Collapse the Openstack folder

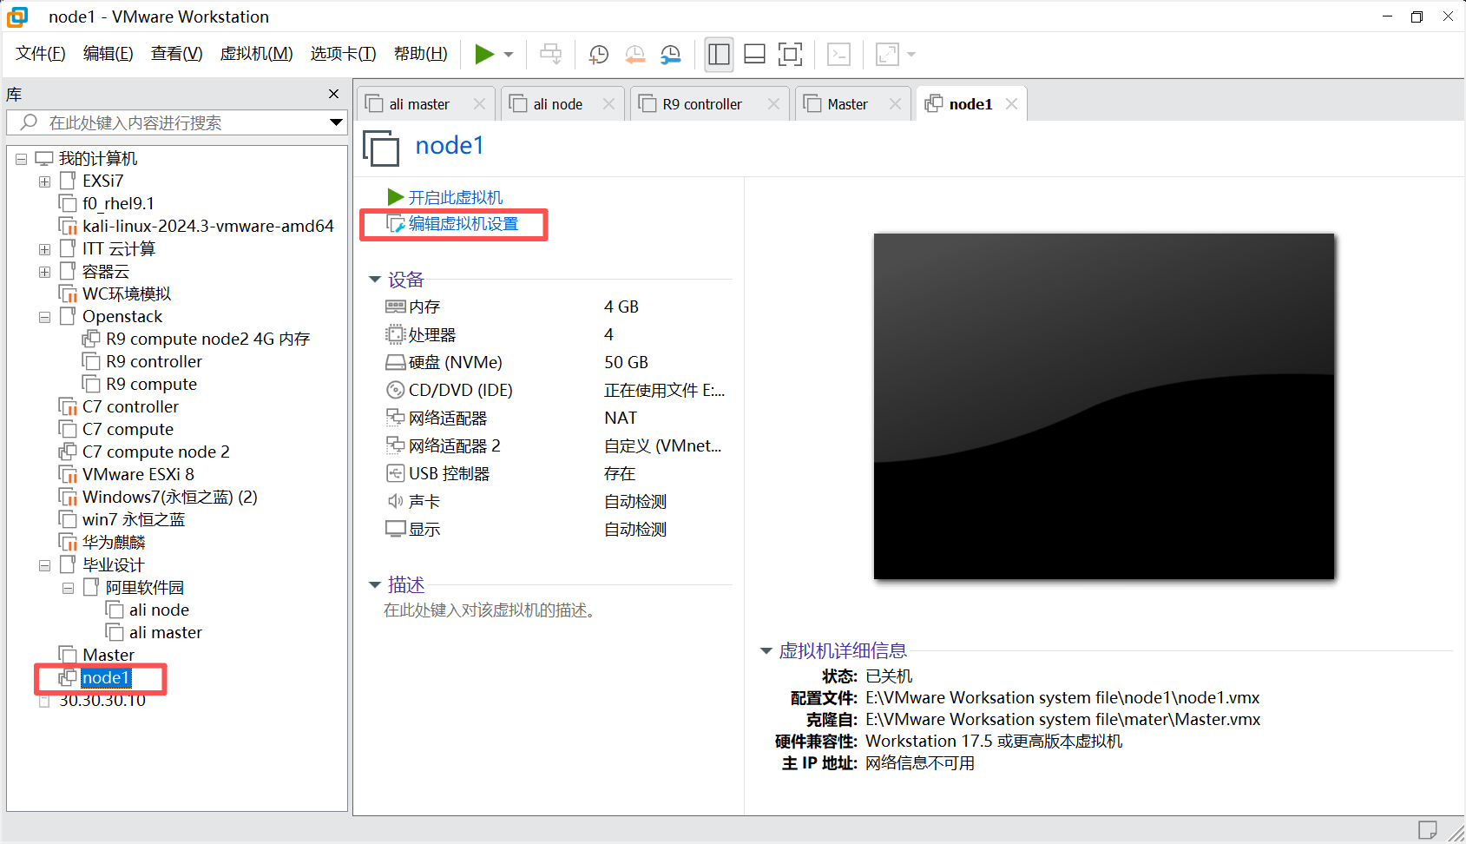point(44,317)
